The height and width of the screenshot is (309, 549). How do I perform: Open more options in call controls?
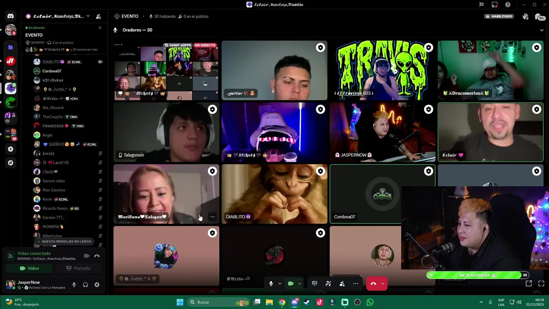(356, 284)
